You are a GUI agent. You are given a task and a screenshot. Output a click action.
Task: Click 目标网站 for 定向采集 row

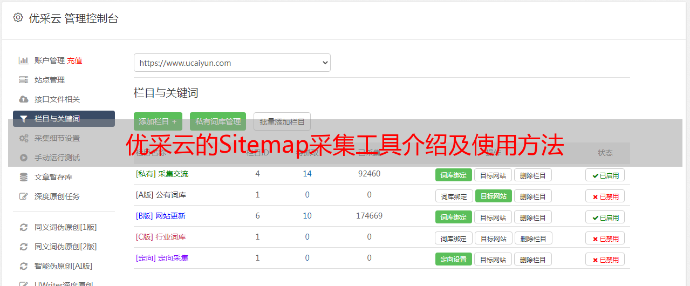(x=493, y=259)
